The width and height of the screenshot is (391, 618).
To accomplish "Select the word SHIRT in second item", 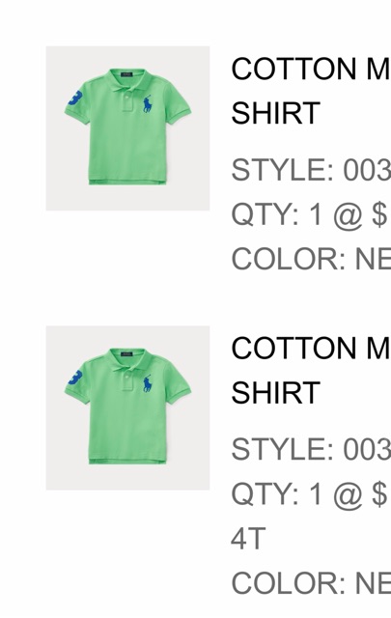I will click(x=275, y=393).
